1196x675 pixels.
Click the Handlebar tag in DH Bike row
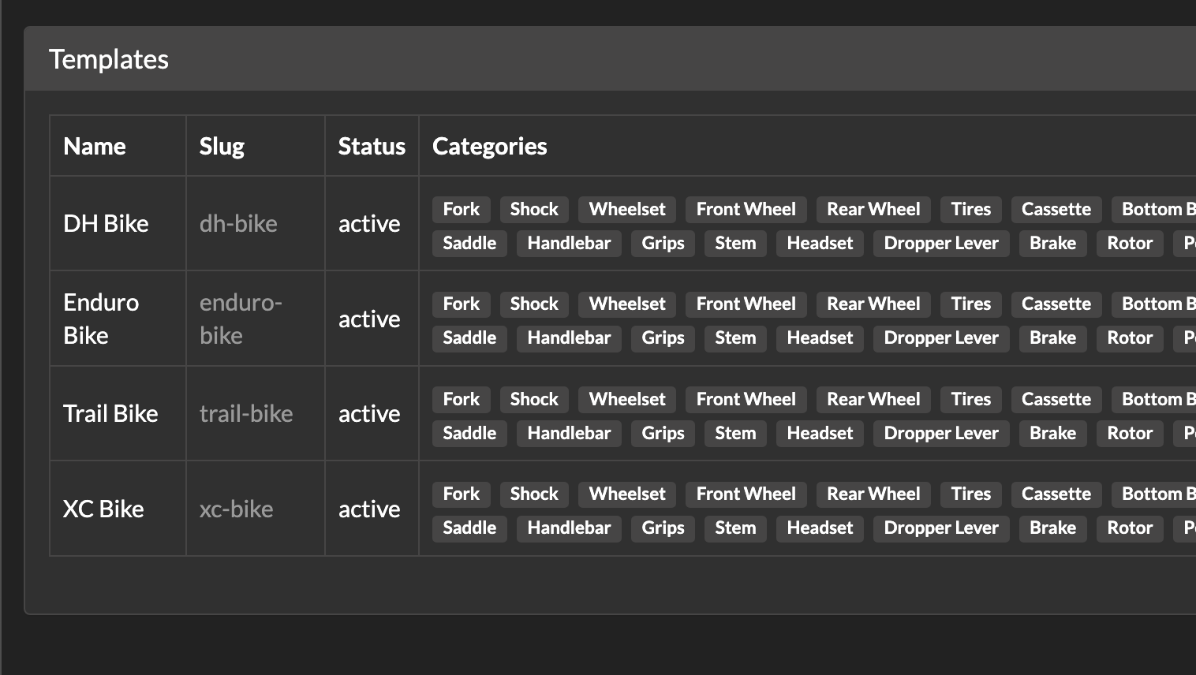tap(569, 244)
